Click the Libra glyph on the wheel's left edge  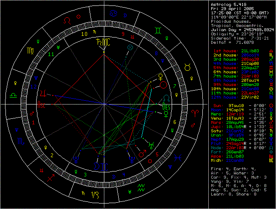[13, 96]
